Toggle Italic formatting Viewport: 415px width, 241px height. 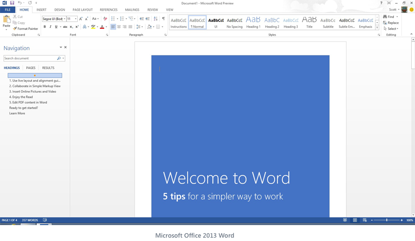click(50, 27)
